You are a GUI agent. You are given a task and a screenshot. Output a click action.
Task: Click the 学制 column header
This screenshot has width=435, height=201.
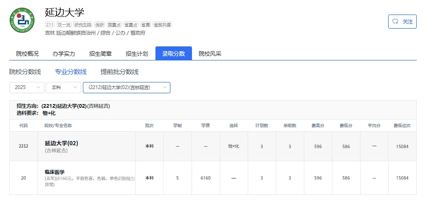pyautogui.click(x=177, y=126)
